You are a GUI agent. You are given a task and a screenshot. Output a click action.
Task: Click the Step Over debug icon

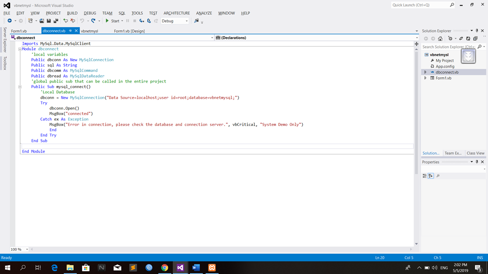(149, 21)
